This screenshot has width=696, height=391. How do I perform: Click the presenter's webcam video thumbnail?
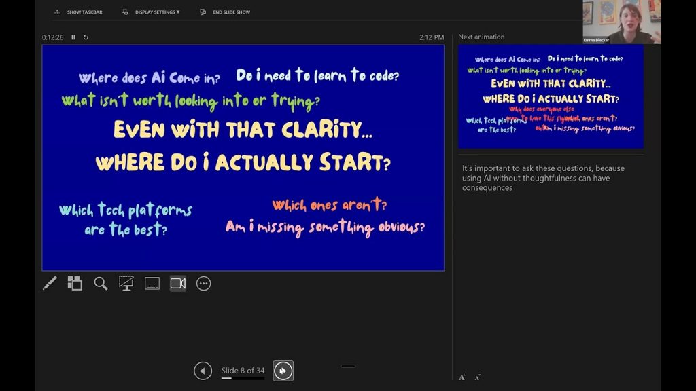point(621,22)
